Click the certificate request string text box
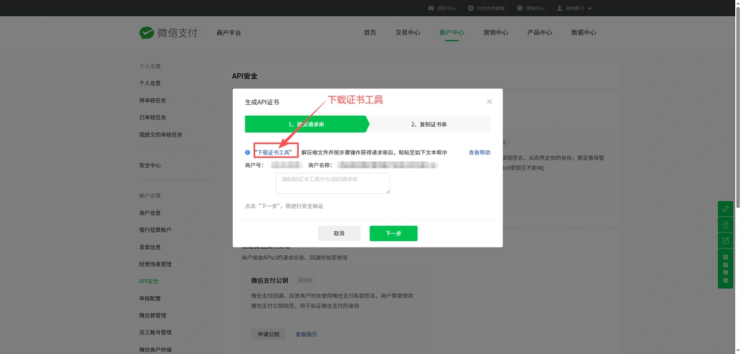This screenshot has height=354, width=741. click(x=333, y=183)
